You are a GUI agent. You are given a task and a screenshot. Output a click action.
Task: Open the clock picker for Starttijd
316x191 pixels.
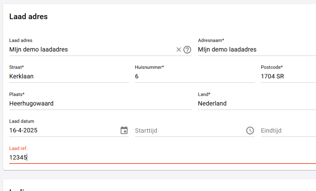pyautogui.click(x=250, y=130)
